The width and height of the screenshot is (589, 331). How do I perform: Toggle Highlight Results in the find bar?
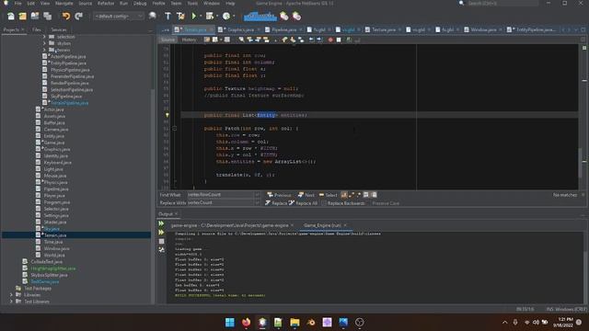(x=366, y=195)
